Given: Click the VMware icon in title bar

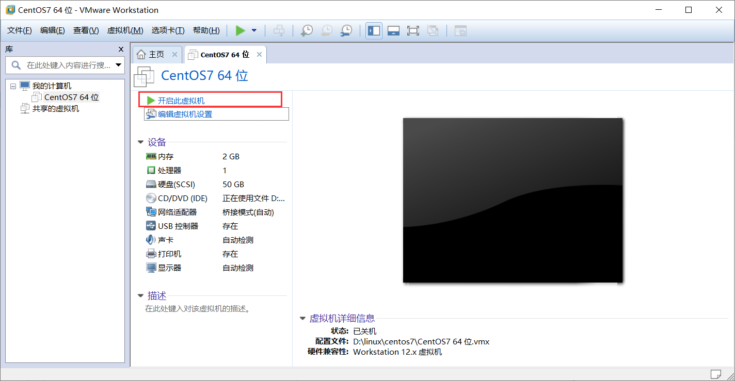Looking at the screenshot, I should click(10, 10).
